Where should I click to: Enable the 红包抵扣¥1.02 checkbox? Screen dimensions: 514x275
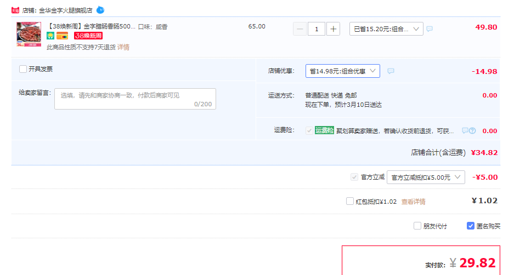(x=350, y=201)
